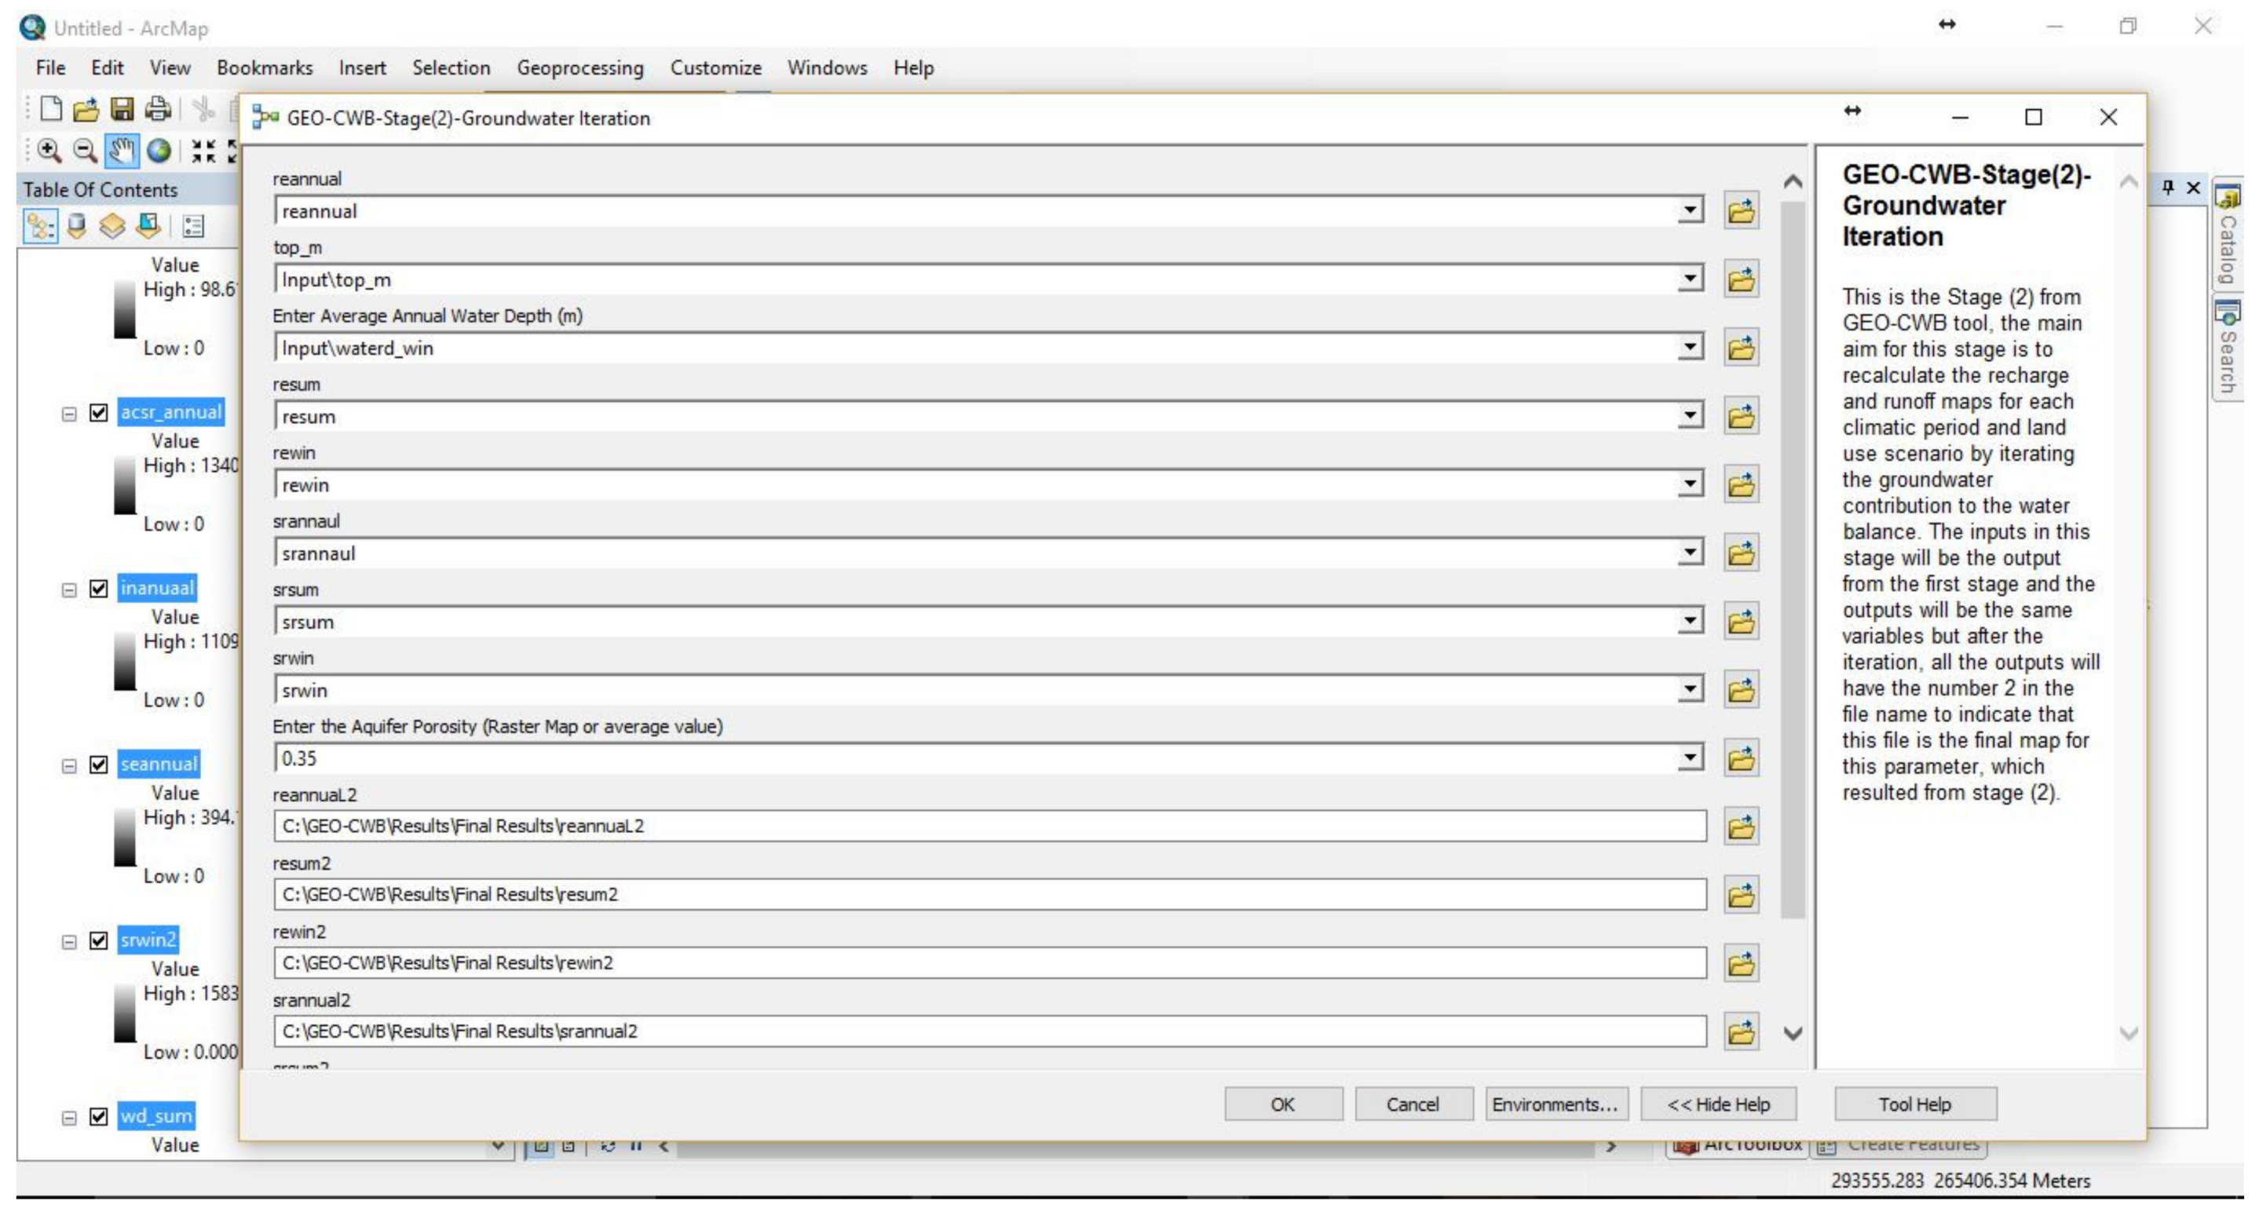Screen dimensions: 2263x1216
Task: Click the Save document icon
Action: 121,109
